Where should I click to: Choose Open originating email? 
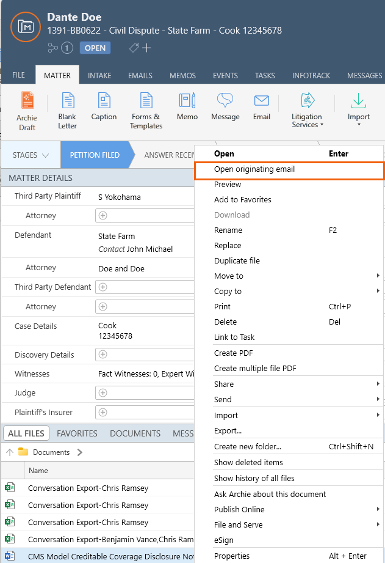pyautogui.click(x=254, y=169)
